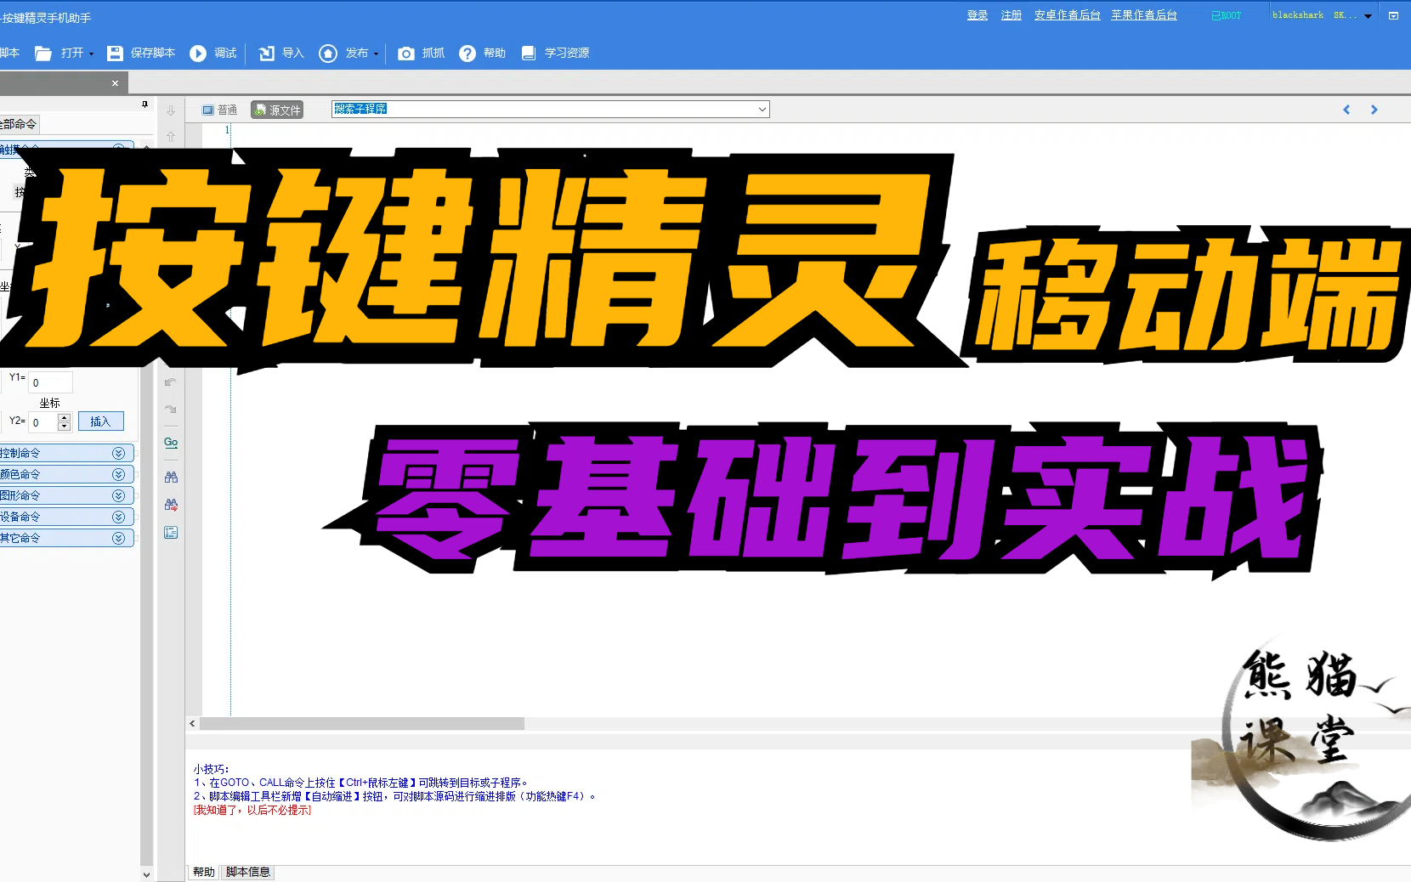Click the 小技巧 tip heading

(211, 769)
